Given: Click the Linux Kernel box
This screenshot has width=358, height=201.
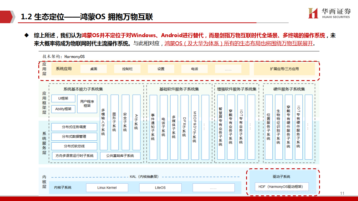Looking at the screenshot, I should 107,188.
